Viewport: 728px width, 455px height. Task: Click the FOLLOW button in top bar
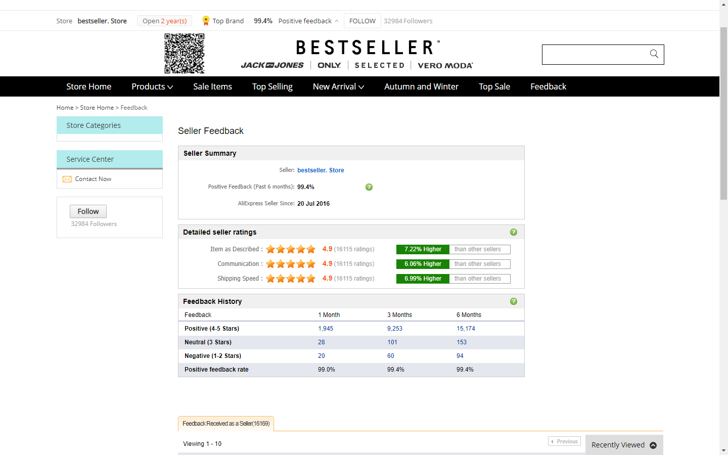coord(362,21)
